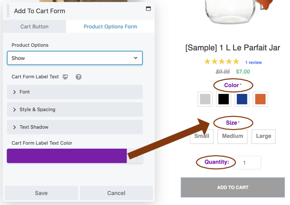290x205 pixels.
Task: Open the Product Options dropdown
Action: pyautogui.click(x=75, y=58)
